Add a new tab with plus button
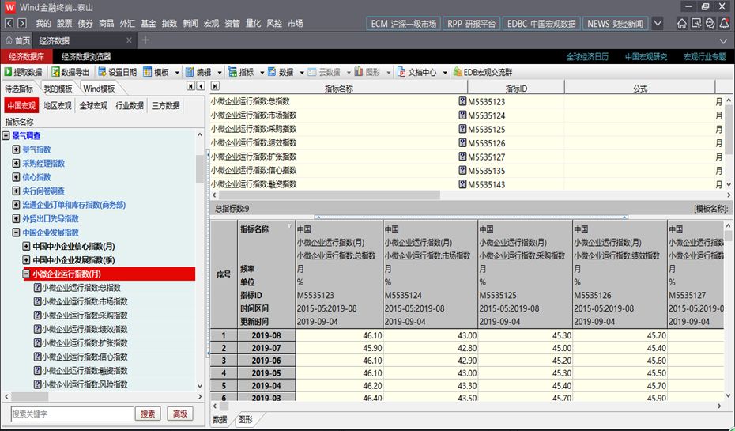 click(145, 40)
